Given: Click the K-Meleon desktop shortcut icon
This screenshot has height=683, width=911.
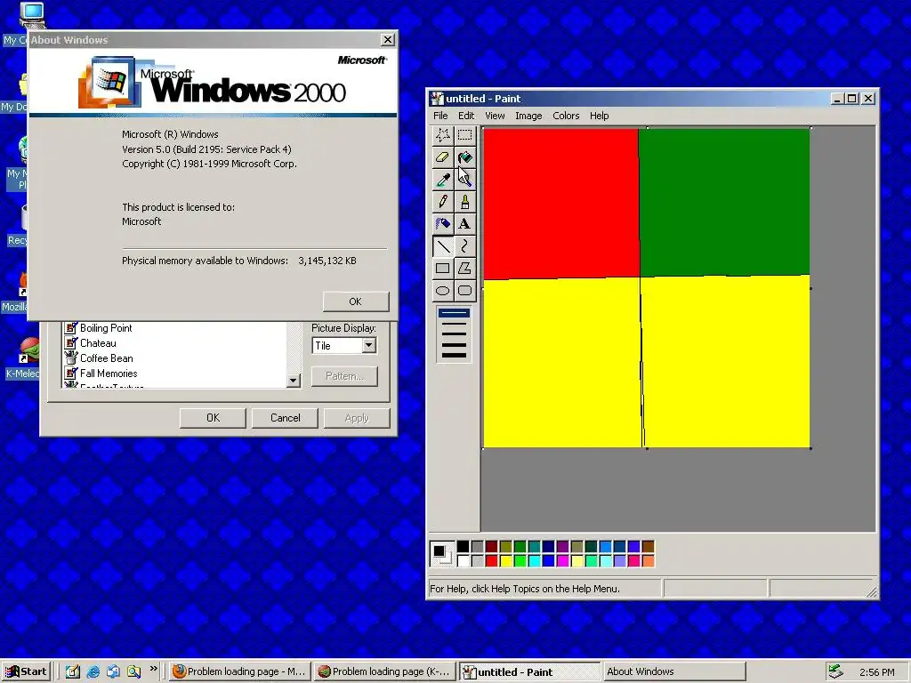Looking at the screenshot, I should pyautogui.click(x=29, y=350).
